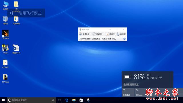The width and height of the screenshot is (183, 103).
Task: Close the Snipping Tool window
Action: point(124,29)
